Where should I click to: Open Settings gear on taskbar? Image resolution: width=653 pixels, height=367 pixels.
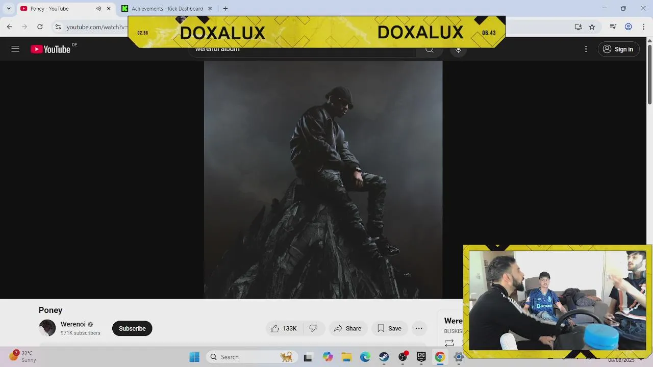pos(458,357)
